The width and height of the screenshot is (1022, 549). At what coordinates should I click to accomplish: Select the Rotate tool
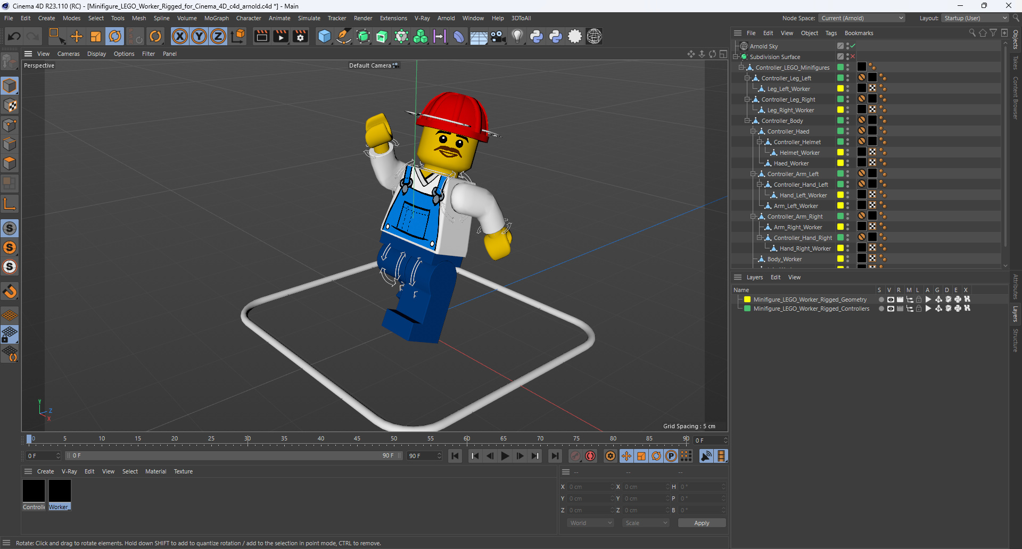(115, 36)
